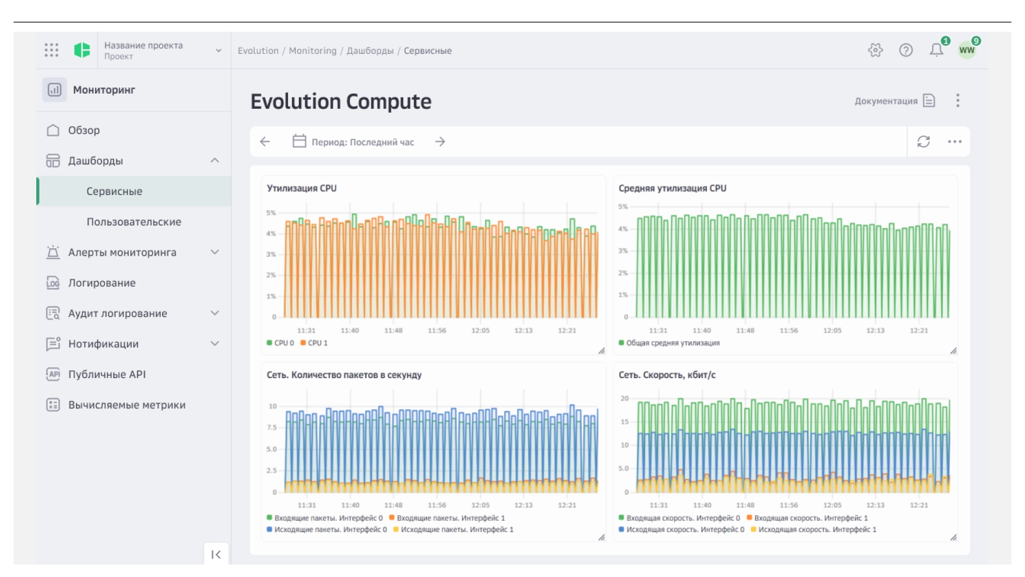Viewport: 1025px width, 577px height.
Task: Click resize handle of Средняя утилизация CPU panel
Action: tap(954, 351)
